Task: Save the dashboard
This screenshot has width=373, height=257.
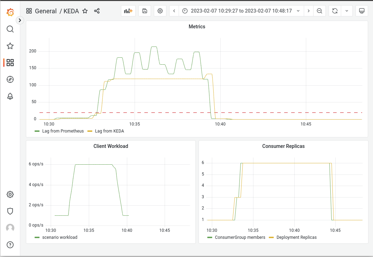Action: pyautogui.click(x=145, y=11)
